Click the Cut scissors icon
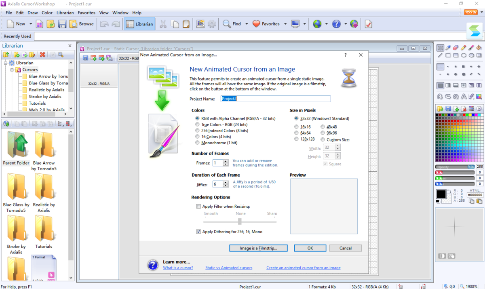485x289 pixels. 163,24
